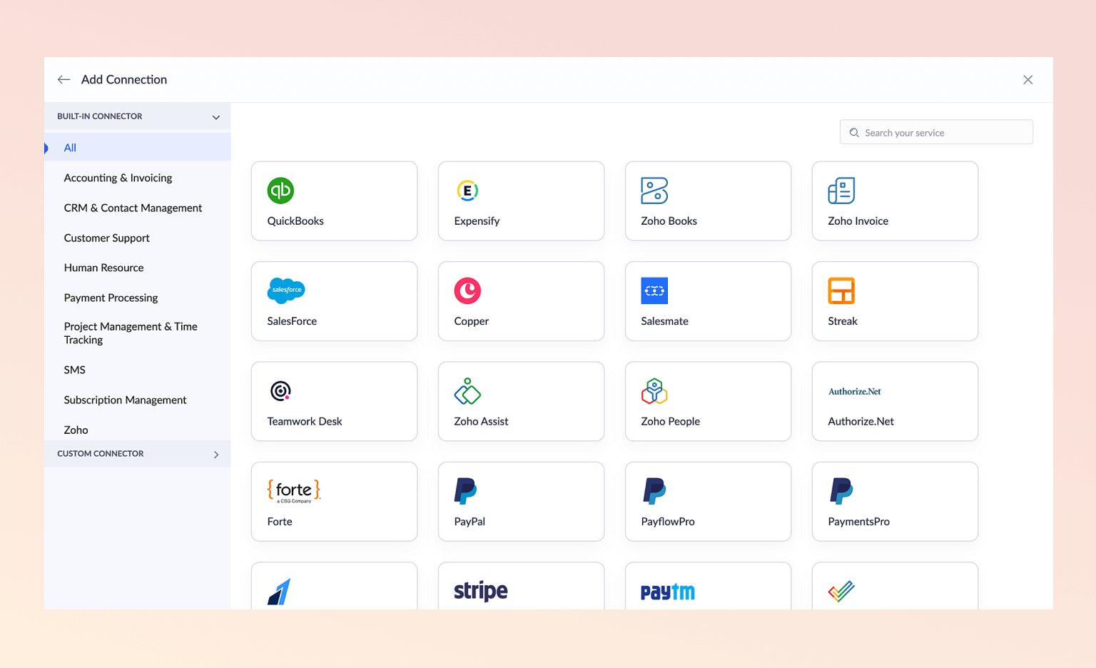The height and width of the screenshot is (668, 1096).
Task: Select the Zoho Invoice icon
Action: click(x=841, y=191)
